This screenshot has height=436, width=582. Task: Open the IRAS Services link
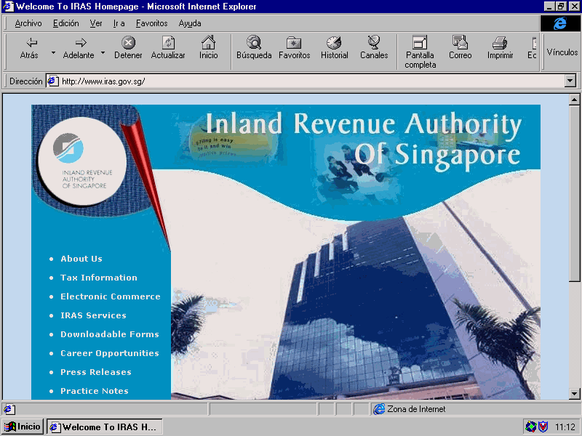[x=93, y=315]
